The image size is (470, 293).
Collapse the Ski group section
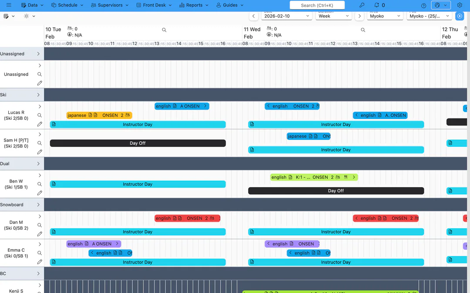click(x=38, y=95)
